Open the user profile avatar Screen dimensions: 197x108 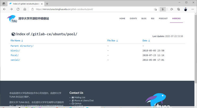pos(185,9)
